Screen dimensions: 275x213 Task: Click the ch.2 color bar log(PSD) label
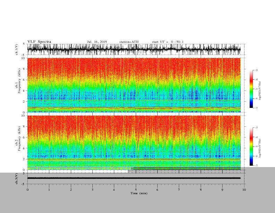click(x=260, y=148)
